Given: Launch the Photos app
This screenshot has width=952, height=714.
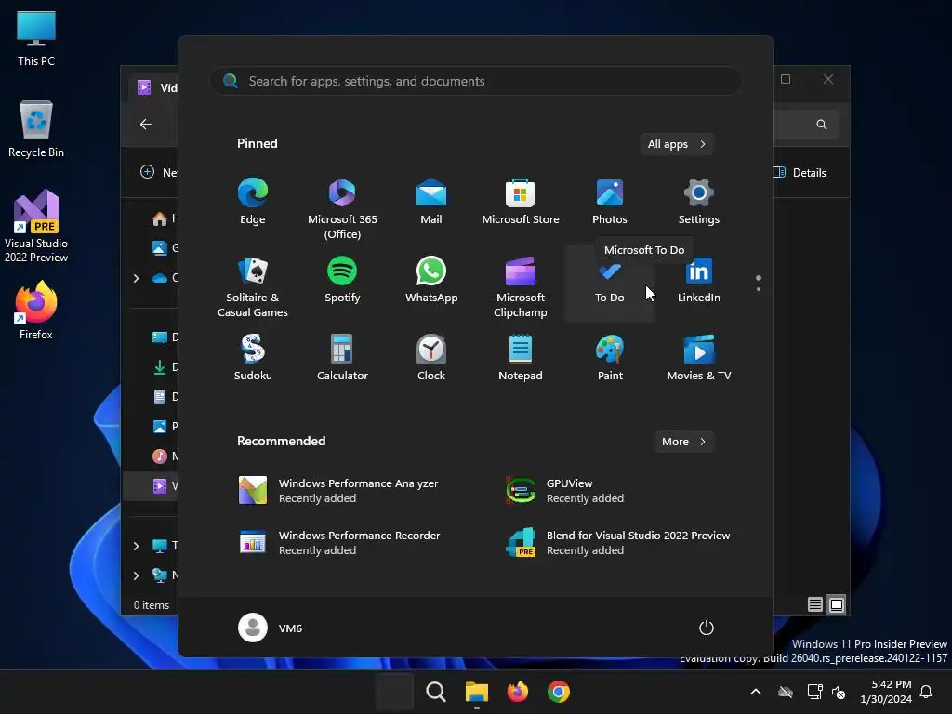Looking at the screenshot, I should click(610, 202).
